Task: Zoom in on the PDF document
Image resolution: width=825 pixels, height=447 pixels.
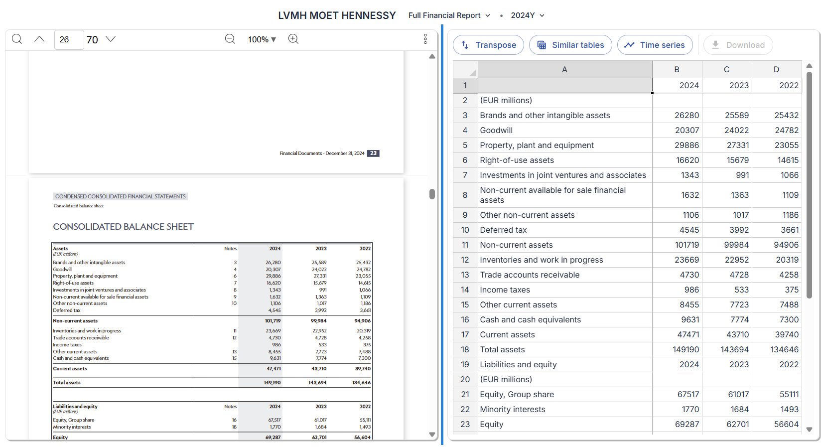Action: (x=293, y=39)
